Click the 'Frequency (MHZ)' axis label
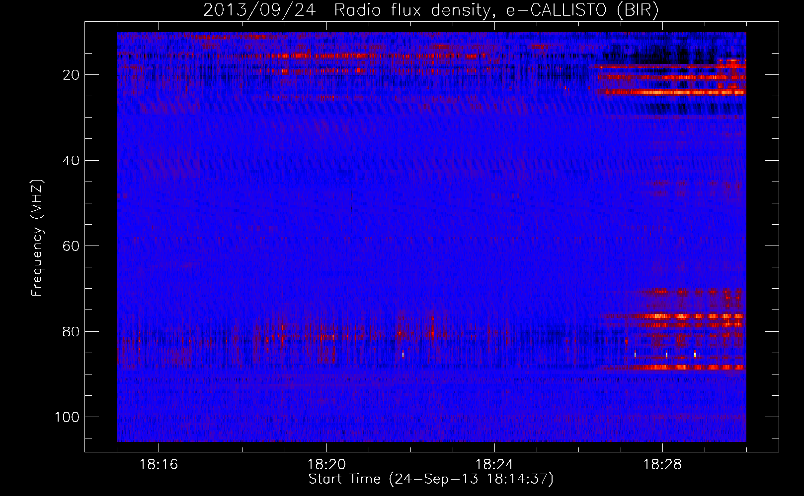Viewport: 804px width, 496px height. (37, 238)
